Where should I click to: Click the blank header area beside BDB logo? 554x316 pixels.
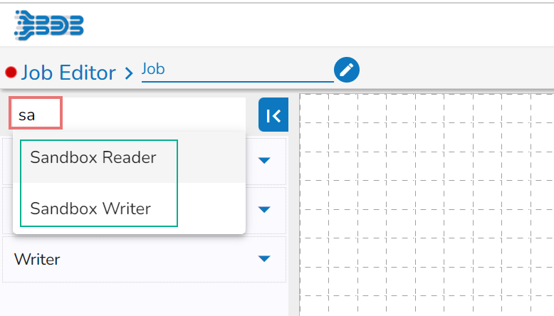coord(320,25)
